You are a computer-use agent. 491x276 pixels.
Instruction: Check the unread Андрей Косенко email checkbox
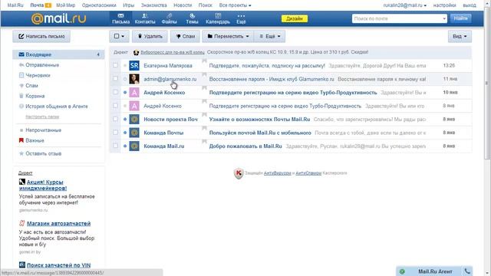pos(115,92)
